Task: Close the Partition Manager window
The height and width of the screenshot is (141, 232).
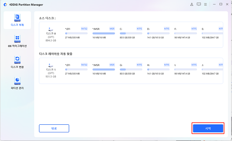Action: [x=227, y=4]
